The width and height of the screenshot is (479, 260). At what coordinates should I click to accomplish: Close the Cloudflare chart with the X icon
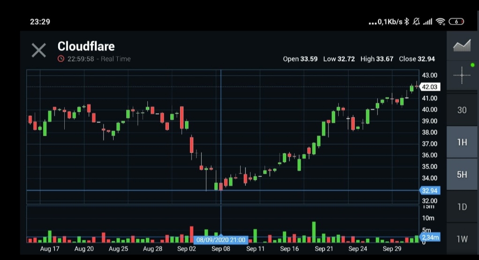tap(38, 50)
